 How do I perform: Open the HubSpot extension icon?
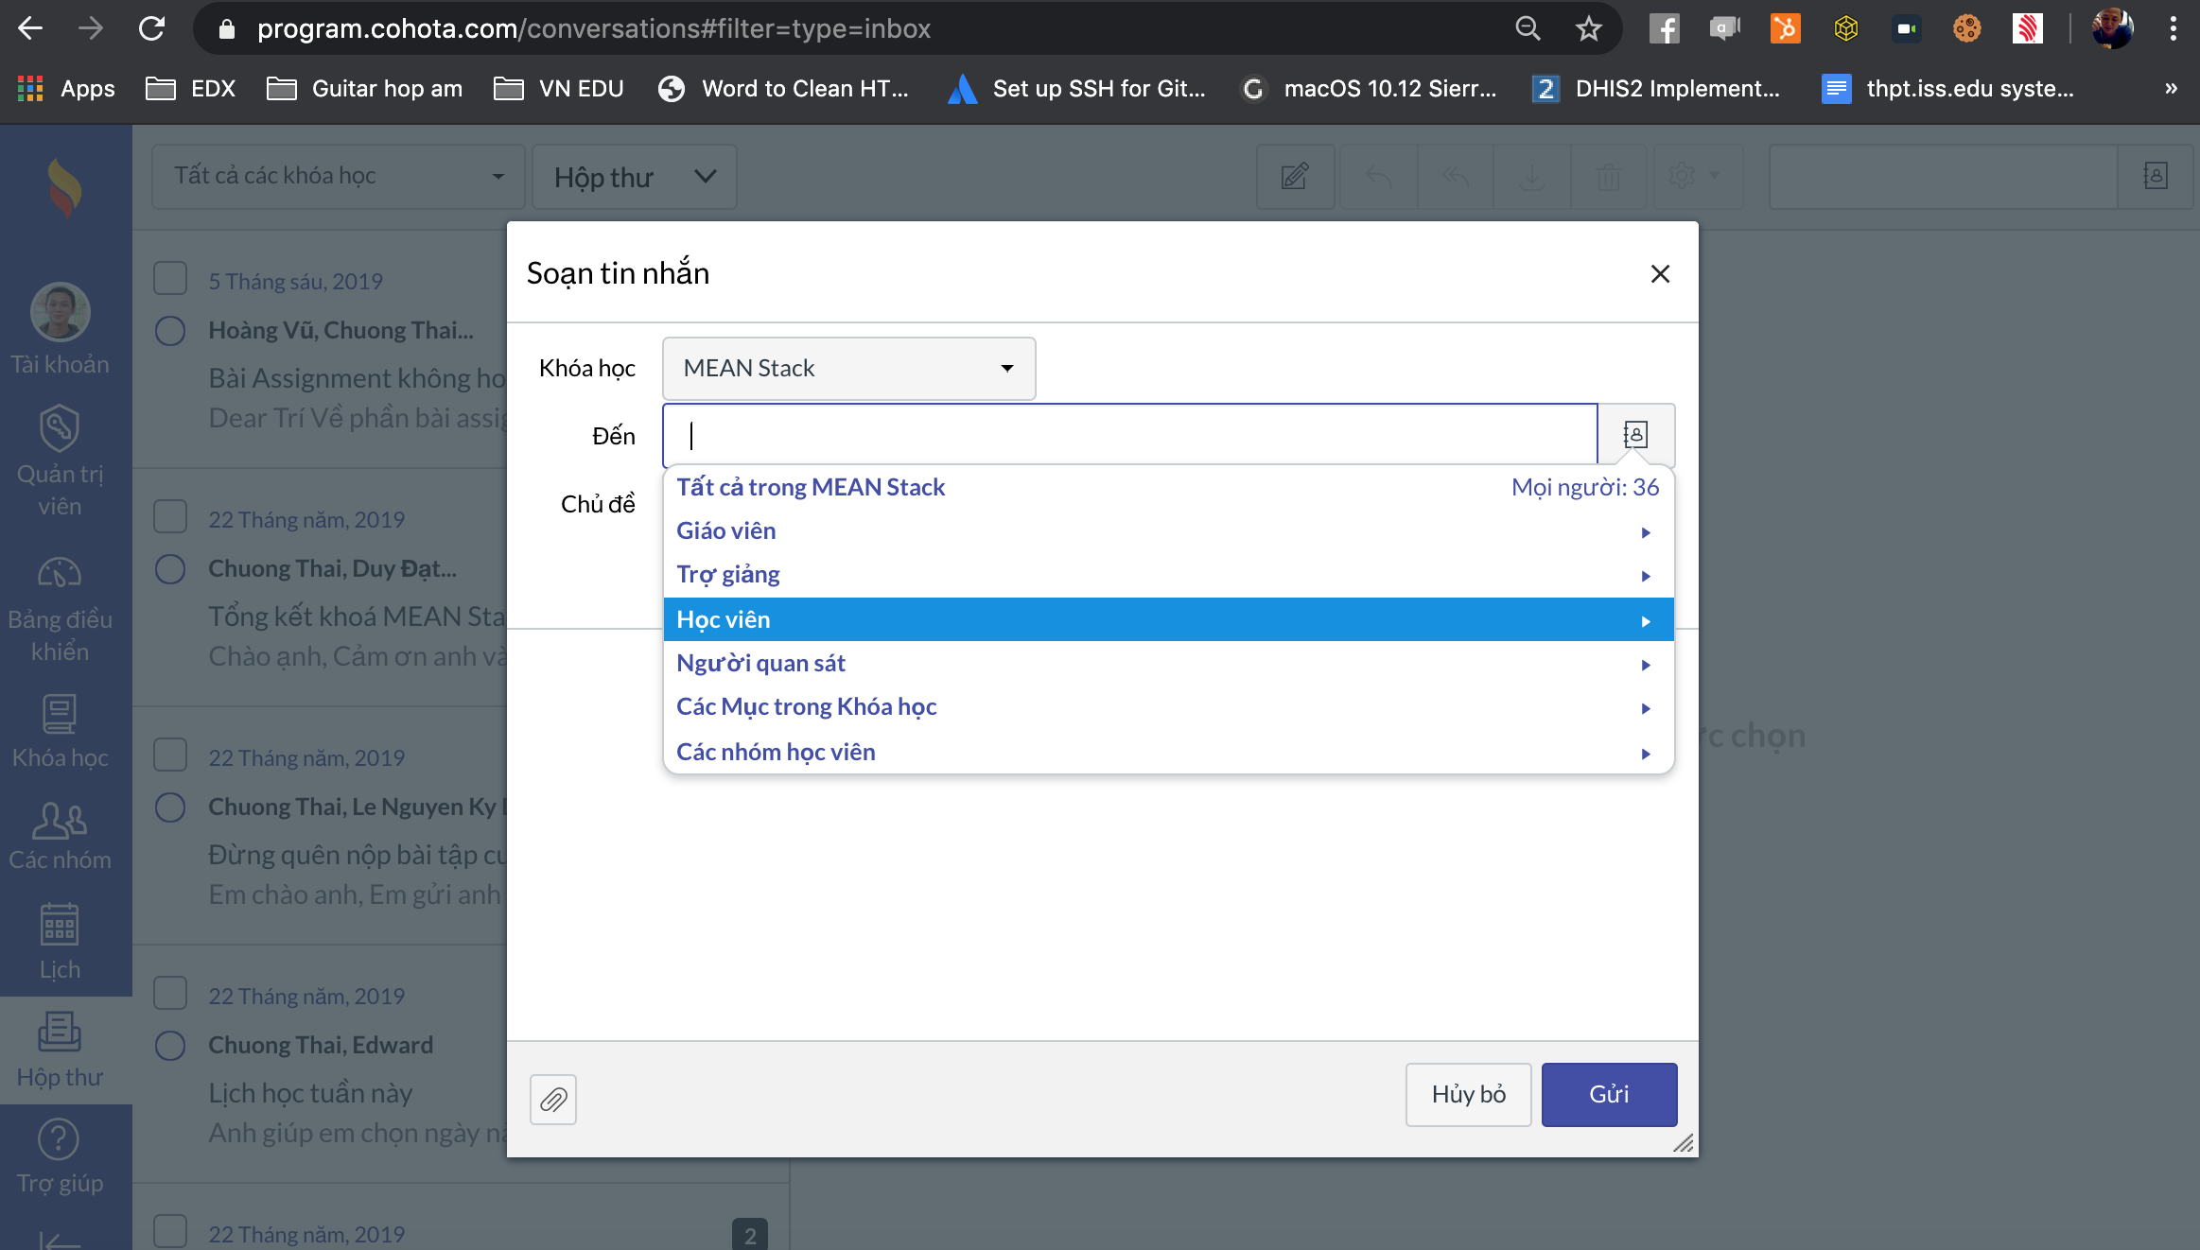coord(1786,29)
